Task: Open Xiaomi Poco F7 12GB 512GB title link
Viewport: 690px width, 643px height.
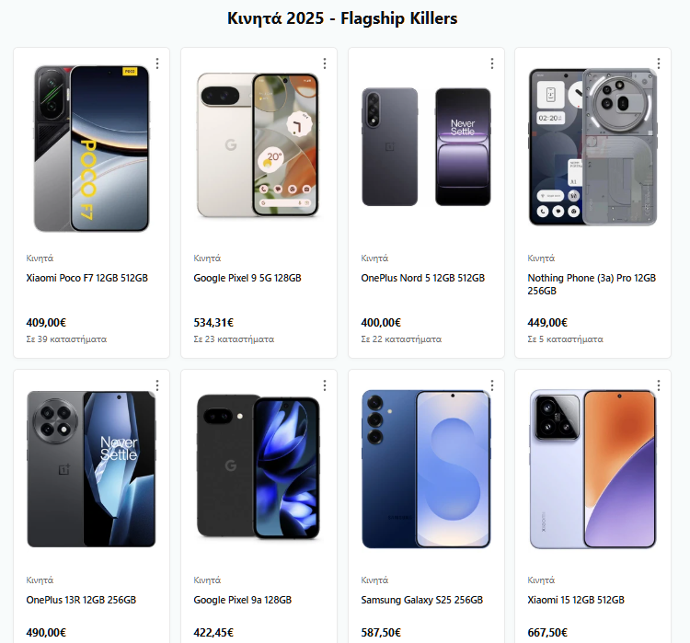Action: 87,278
